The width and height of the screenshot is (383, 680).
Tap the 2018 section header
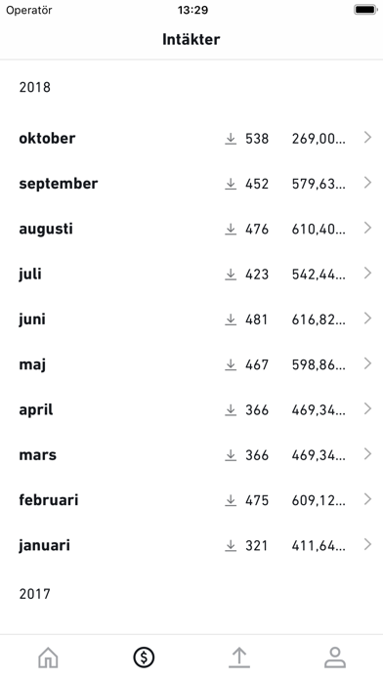point(35,87)
